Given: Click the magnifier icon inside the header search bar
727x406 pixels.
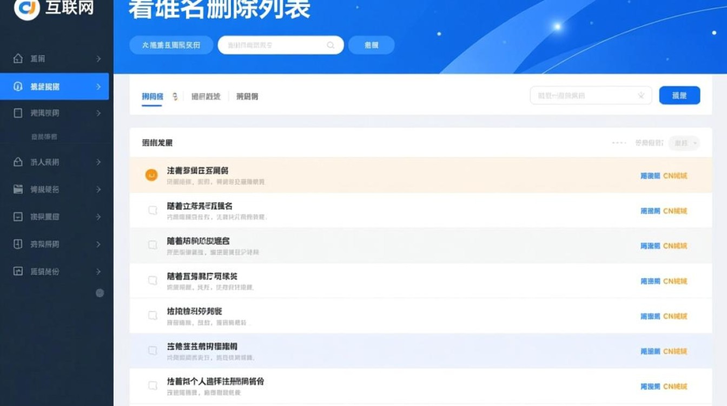Looking at the screenshot, I should click(x=330, y=45).
